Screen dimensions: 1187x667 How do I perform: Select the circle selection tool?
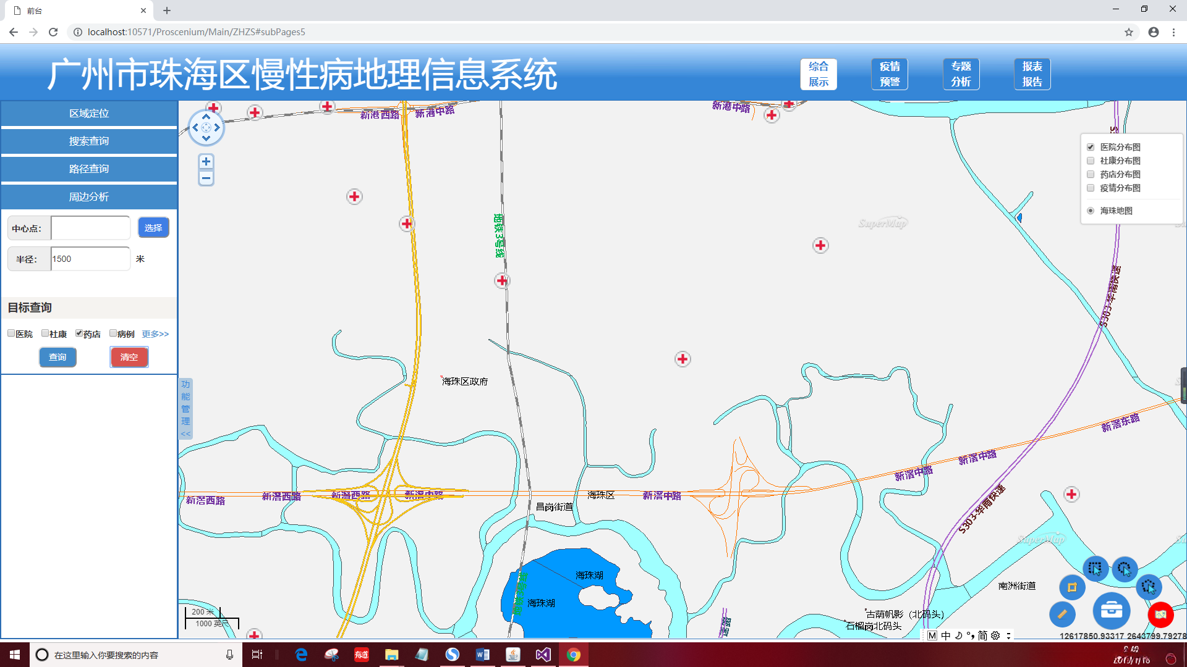[1125, 568]
